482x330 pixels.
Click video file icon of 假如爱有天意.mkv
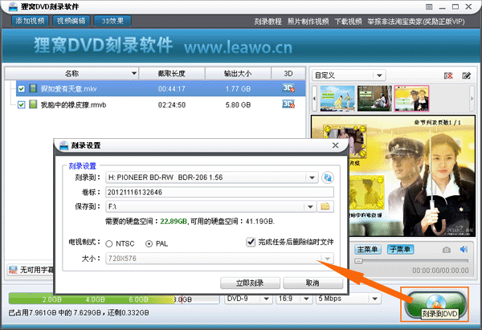pos(33,88)
